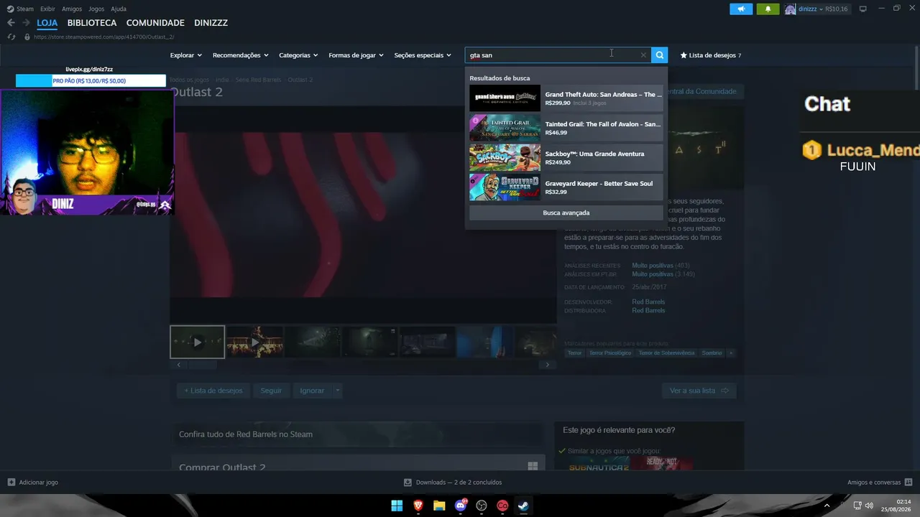Open the volume control in system tray
Image resolution: width=920 pixels, height=517 pixels.
[869, 506]
